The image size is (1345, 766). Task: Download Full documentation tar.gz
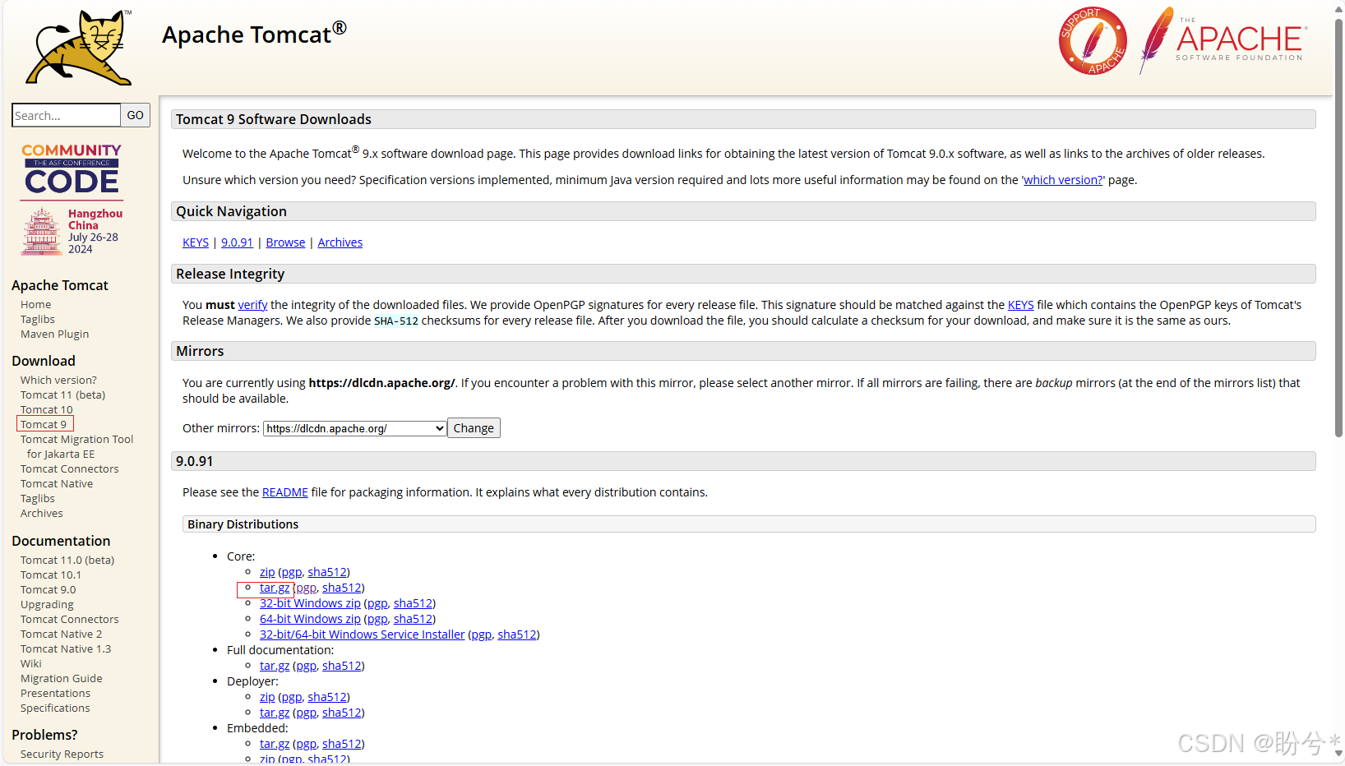click(275, 666)
